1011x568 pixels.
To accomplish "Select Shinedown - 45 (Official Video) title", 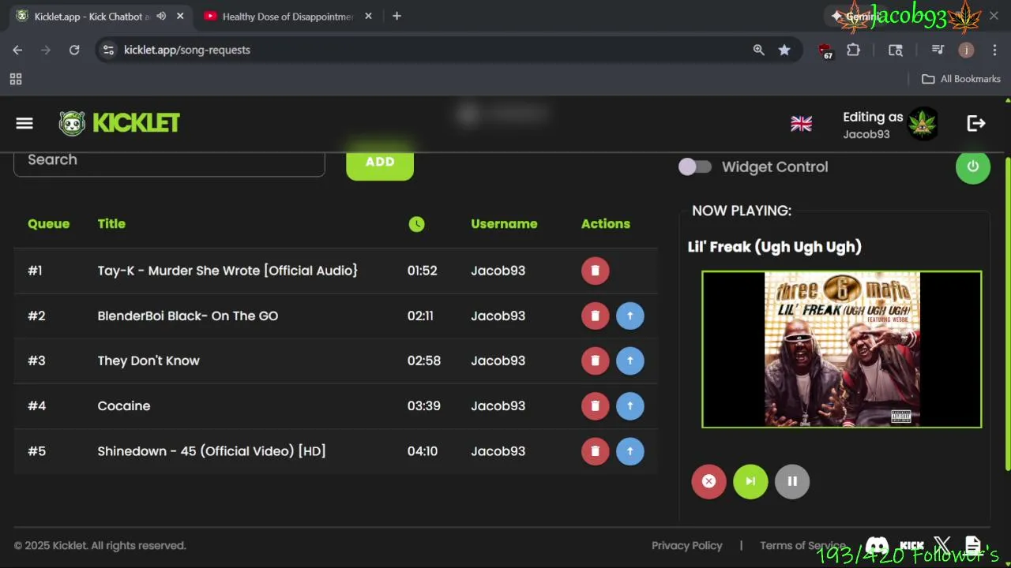I will click(212, 451).
